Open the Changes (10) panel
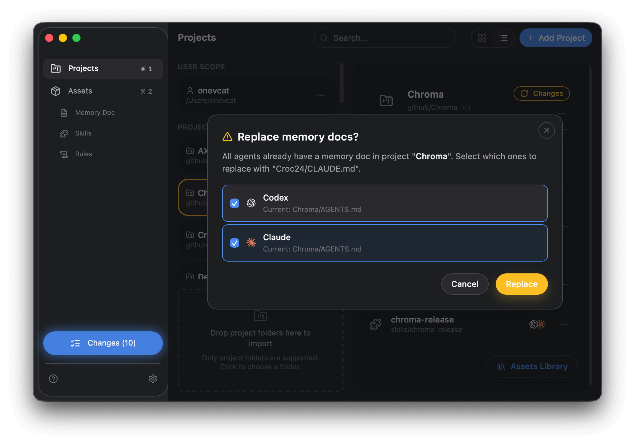This screenshot has height=445, width=635. 103,343
